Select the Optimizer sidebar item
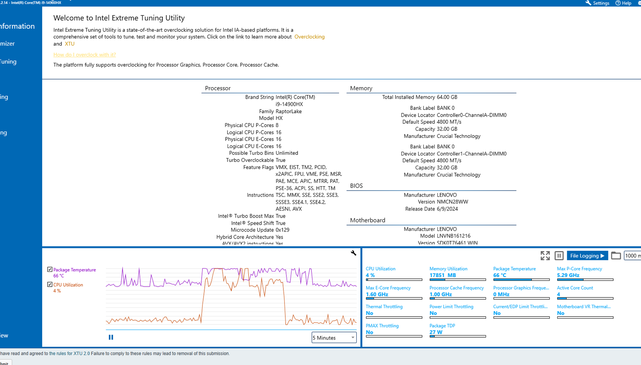The width and height of the screenshot is (641, 365). point(7,44)
